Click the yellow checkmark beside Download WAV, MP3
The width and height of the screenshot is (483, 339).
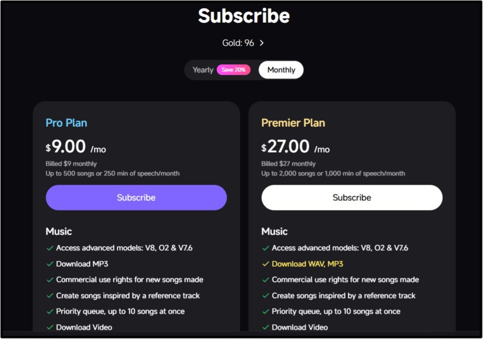(x=266, y=264)
